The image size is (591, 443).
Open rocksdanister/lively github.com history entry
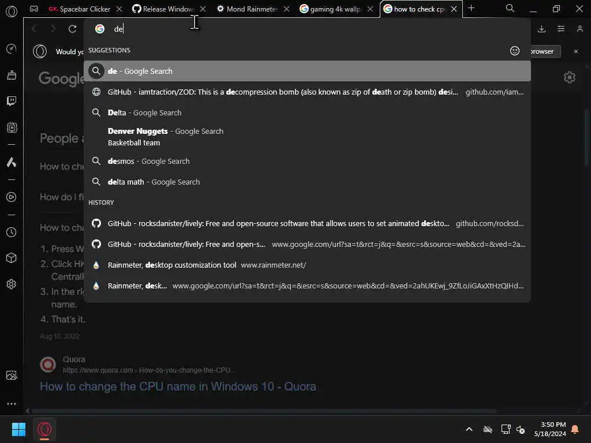click(307, 224)
